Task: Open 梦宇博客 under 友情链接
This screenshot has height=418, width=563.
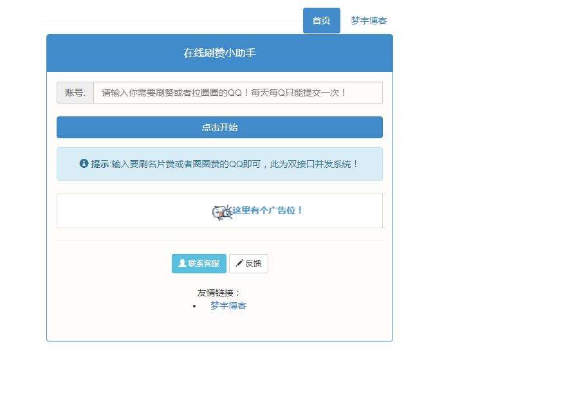Action: pos(228,306)
